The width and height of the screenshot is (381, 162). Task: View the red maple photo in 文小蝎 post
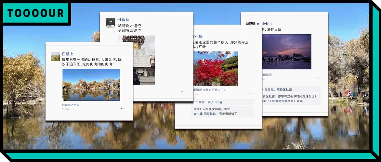point(216,69)
